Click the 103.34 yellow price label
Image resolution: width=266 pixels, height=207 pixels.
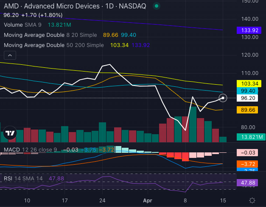[x=249, y=84]
